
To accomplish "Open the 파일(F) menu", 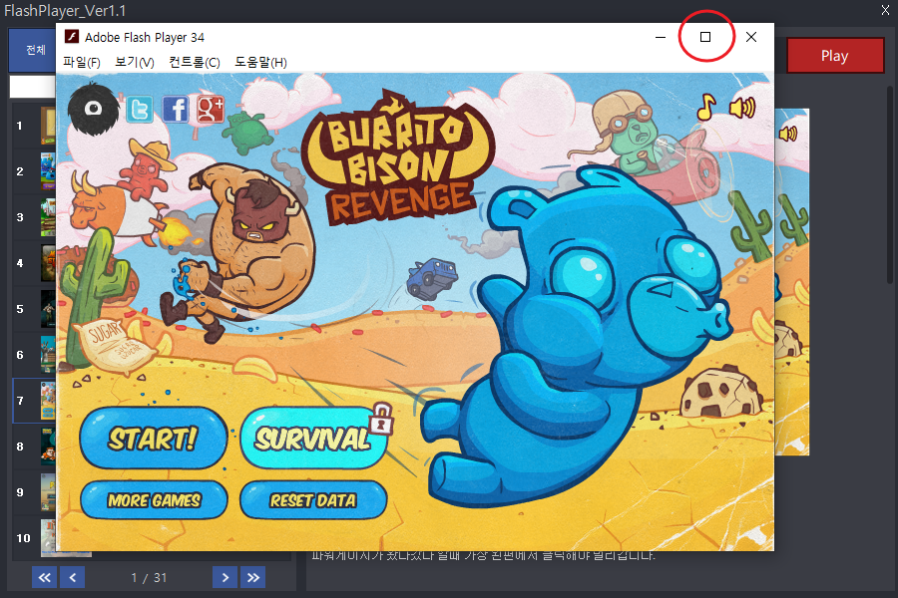I will [82, 62].
